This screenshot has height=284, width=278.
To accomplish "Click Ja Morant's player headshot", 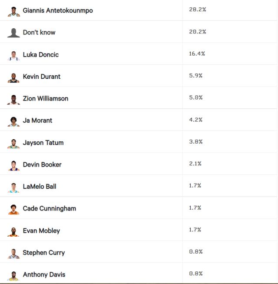I will pyautogui.click(x=13, y=121).
